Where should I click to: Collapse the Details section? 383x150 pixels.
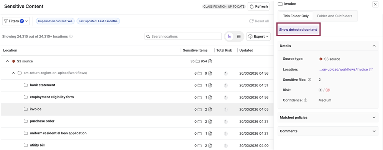point(374,46)
